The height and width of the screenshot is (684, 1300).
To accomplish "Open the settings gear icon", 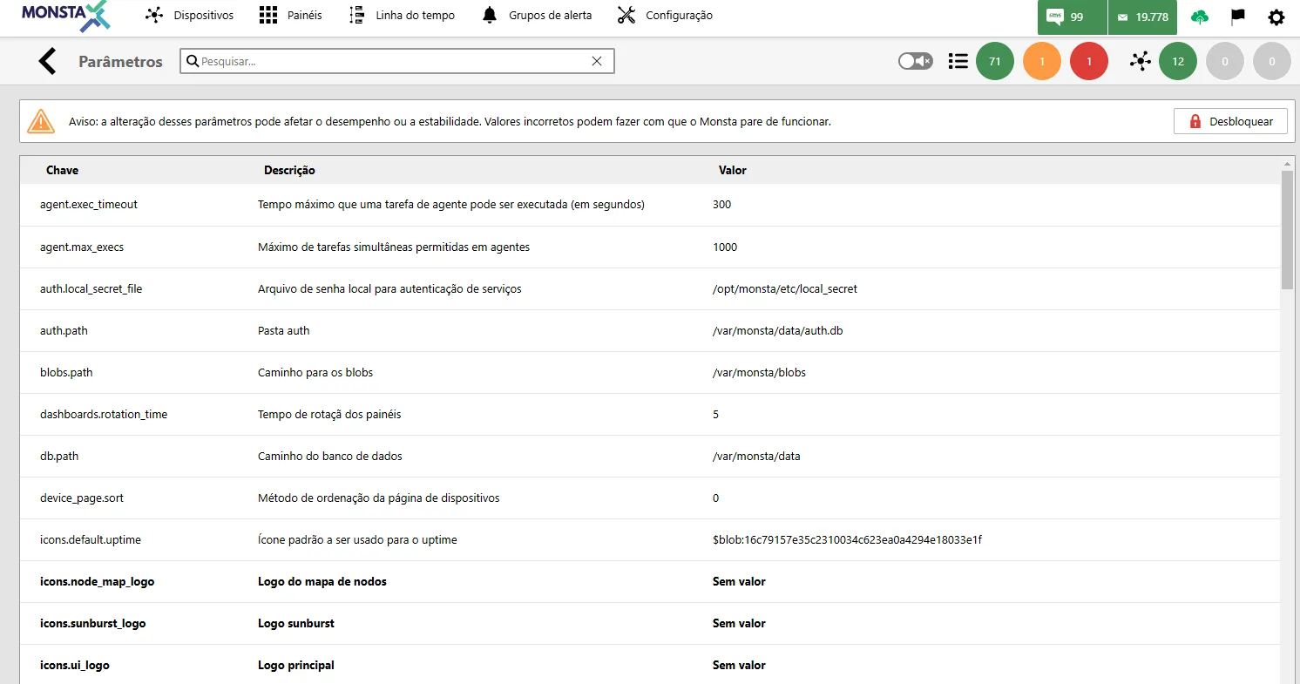I will [x=1276, y=17].
